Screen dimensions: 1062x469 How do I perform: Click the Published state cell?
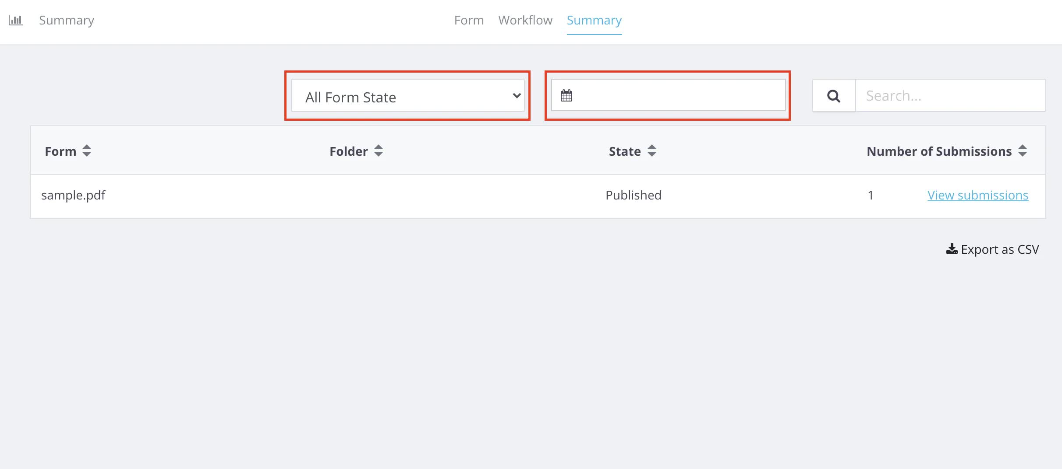click(x=633, y=195)
